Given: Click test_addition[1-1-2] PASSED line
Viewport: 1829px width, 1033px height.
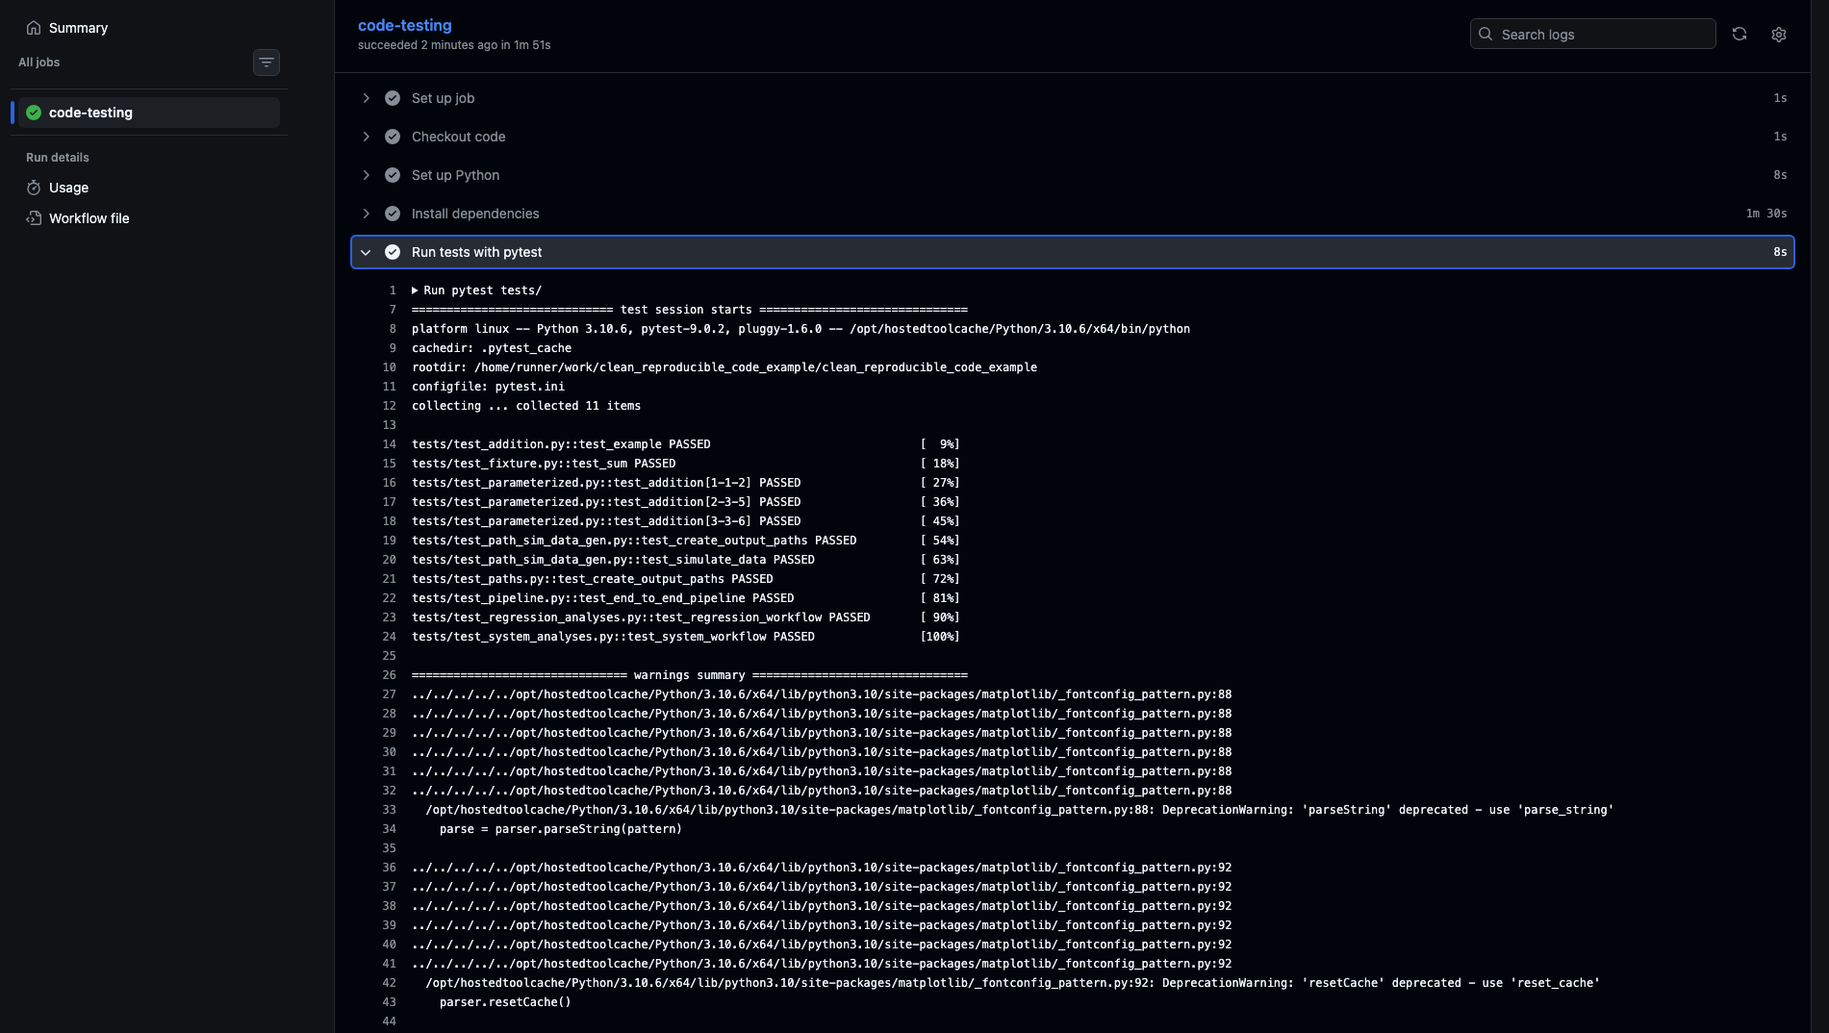Looking at the screenshot, I should (606, 483).
